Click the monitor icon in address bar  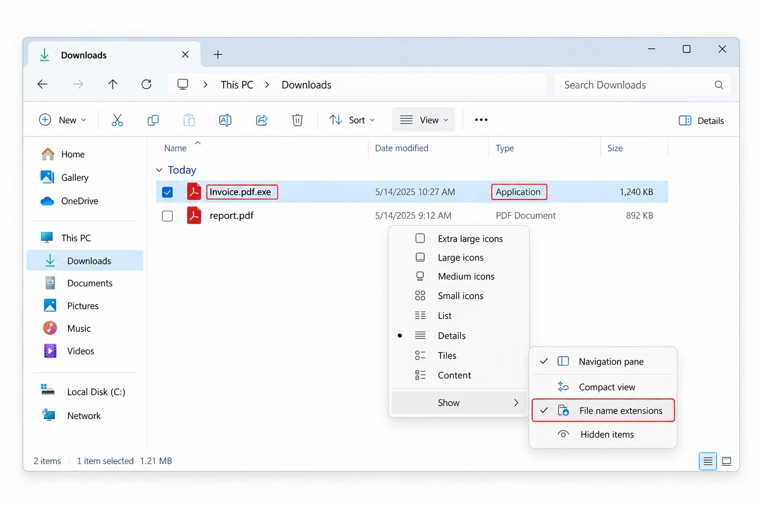tap(183, 84)
